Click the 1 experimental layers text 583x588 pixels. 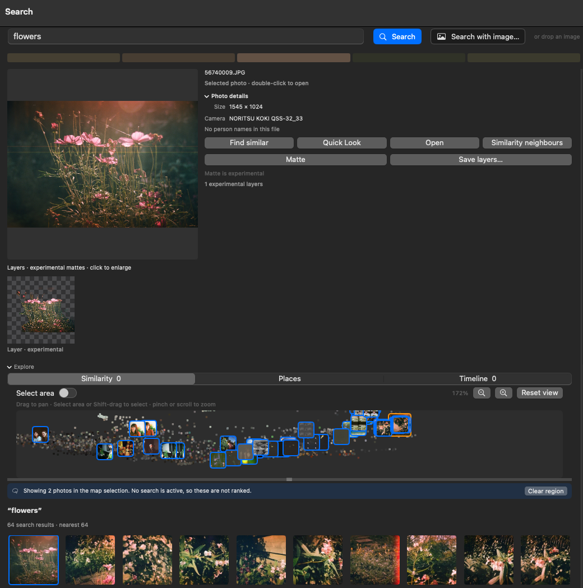234,184
